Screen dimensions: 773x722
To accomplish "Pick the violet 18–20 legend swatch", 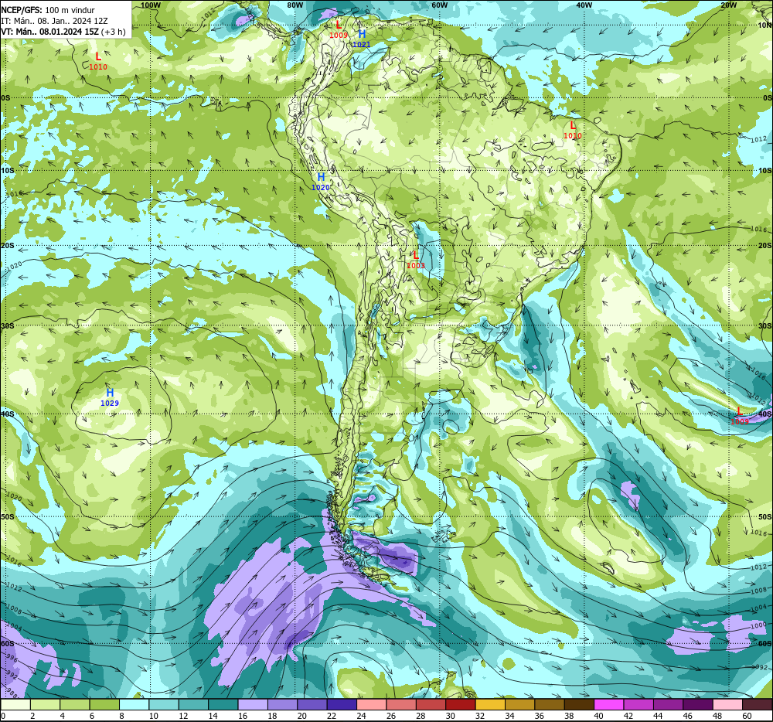I will [282, 704].
